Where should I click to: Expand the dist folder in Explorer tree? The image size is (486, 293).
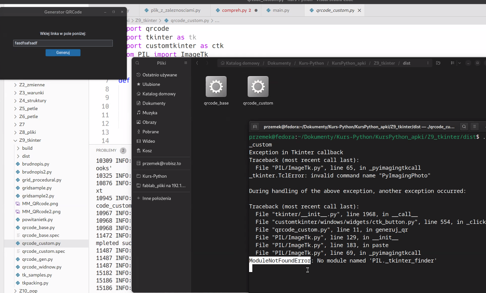pyautogui.click(x=26, y=156)
